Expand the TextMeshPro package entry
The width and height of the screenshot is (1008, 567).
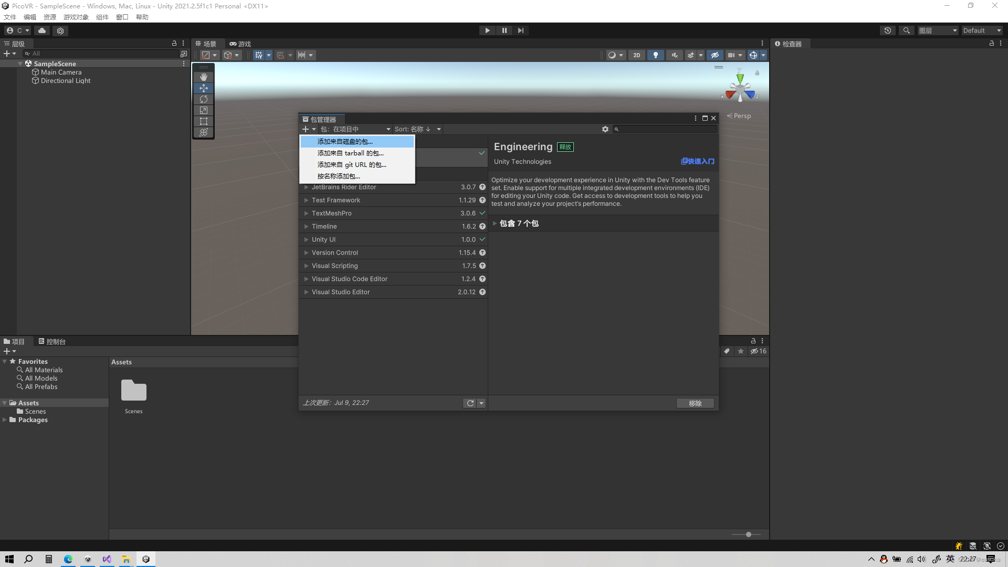pyautogui.click(x=306, y=213)
